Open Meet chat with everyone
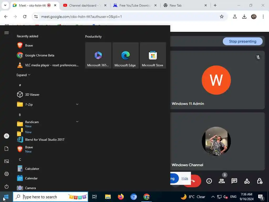 [234, 181]
